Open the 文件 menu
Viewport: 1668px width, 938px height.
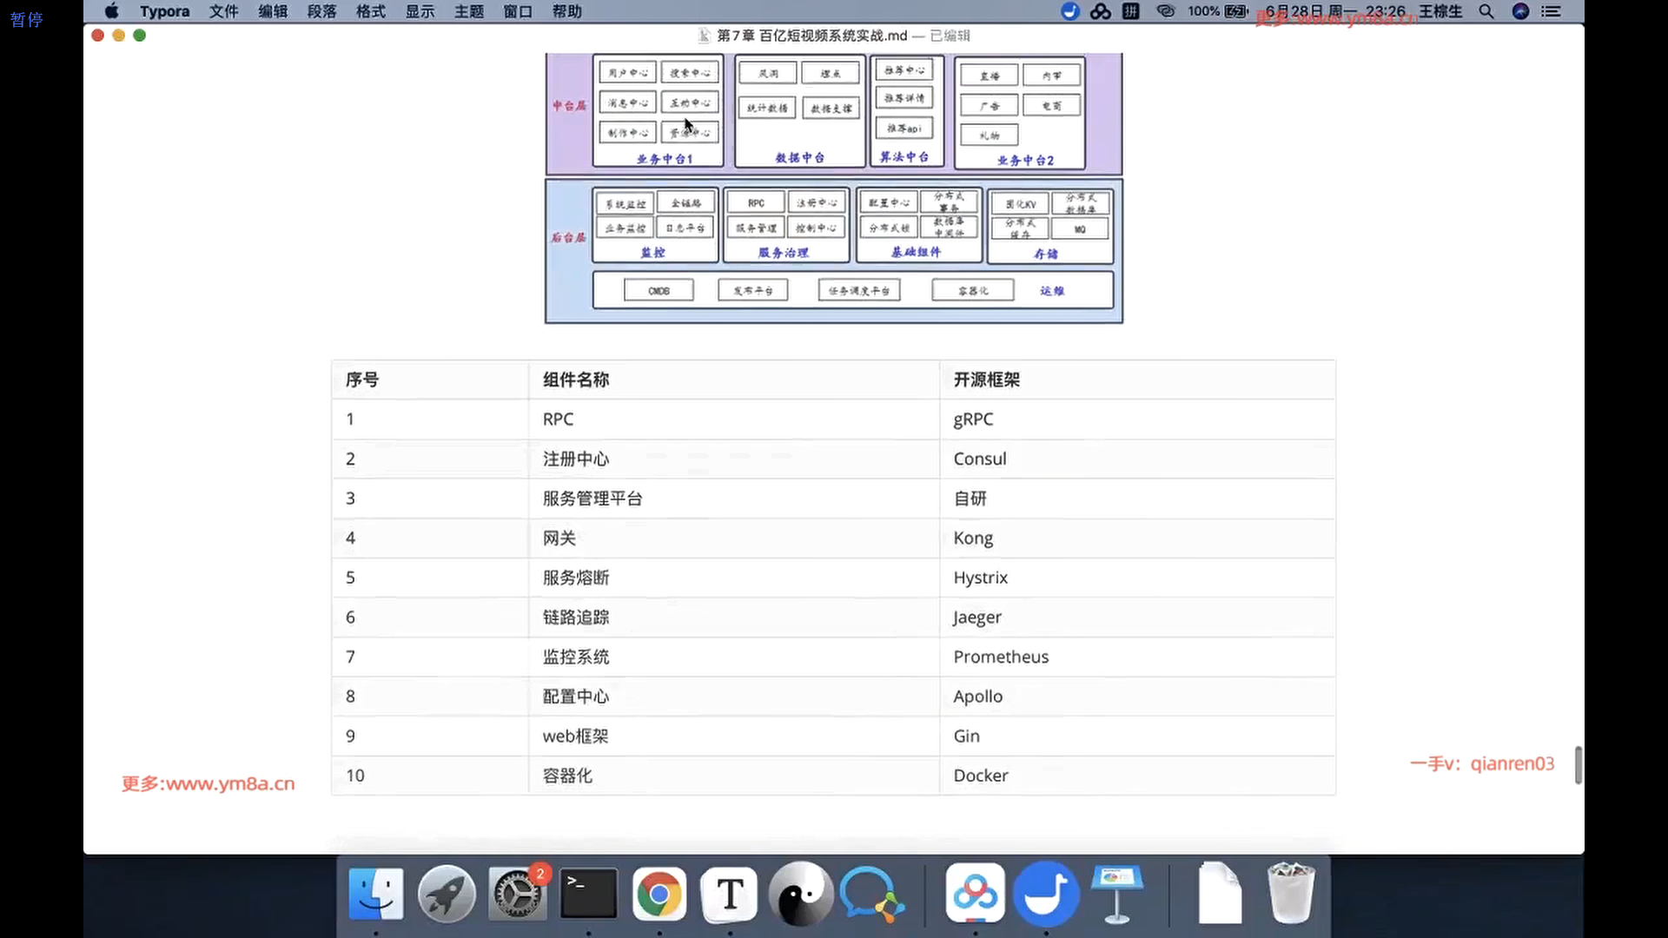223,11
